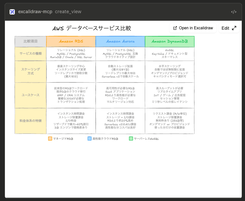Click the Key-Value / ドキュメント型 text
This screenshot has height=201, width=245.
170,54
